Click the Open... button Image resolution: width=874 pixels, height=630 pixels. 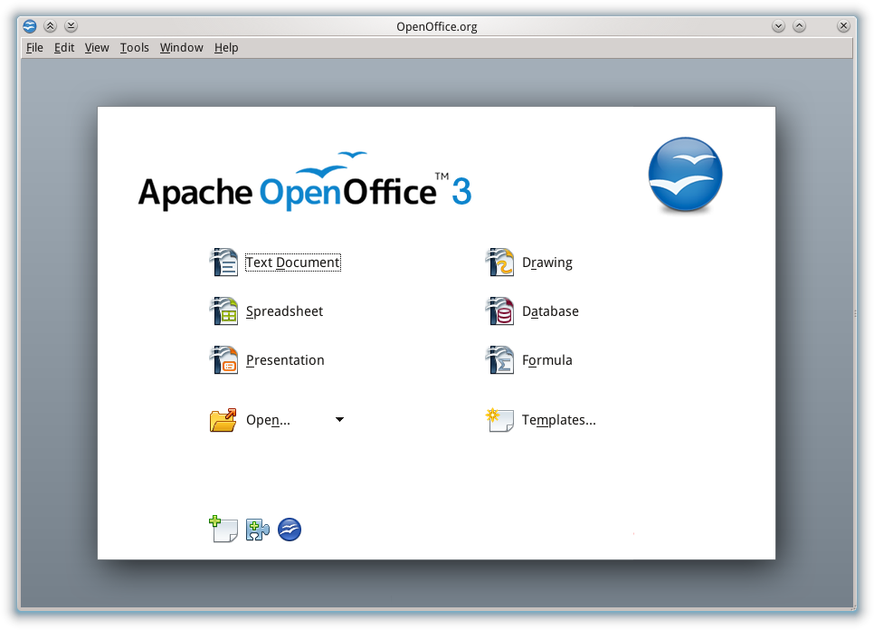pyautogui.click(x=268, y=420)
